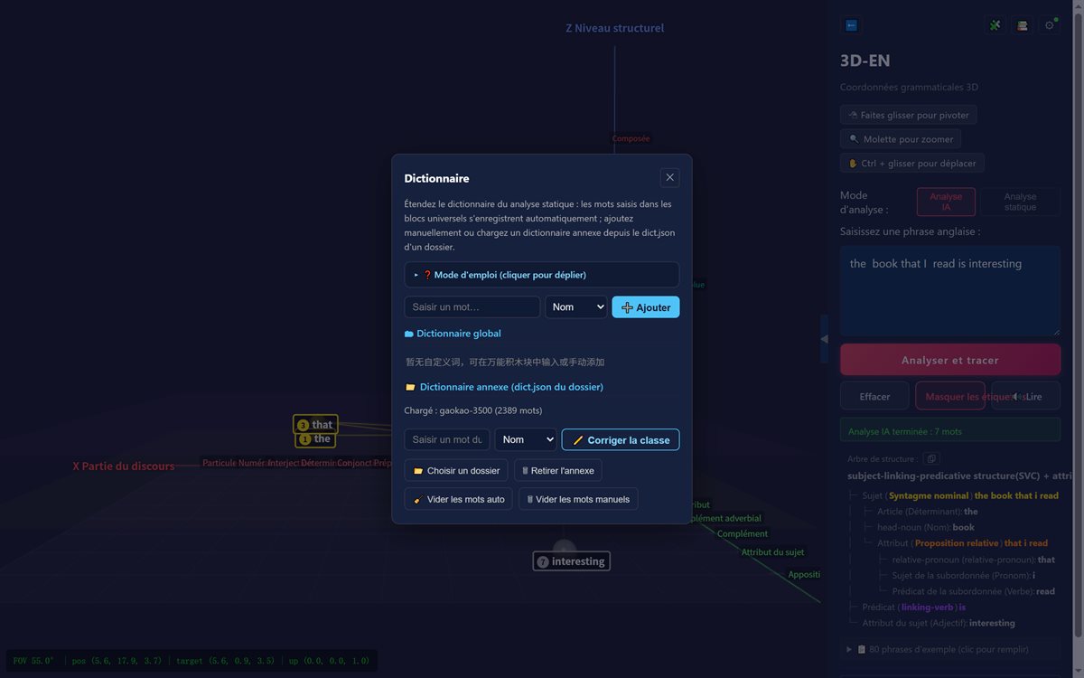Viewport: 1084px width, 678px height.
Task: Click Retirer l'annexe trash button
Action: click(558, 470)
